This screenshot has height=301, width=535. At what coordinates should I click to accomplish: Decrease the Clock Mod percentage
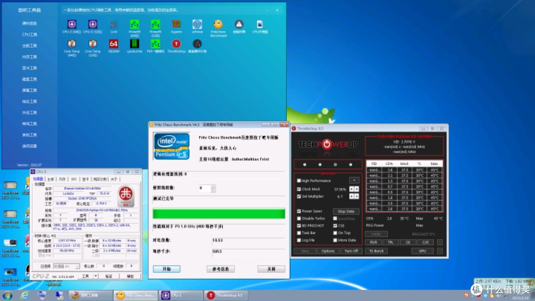pyautogui.click(x=351, y=189)
